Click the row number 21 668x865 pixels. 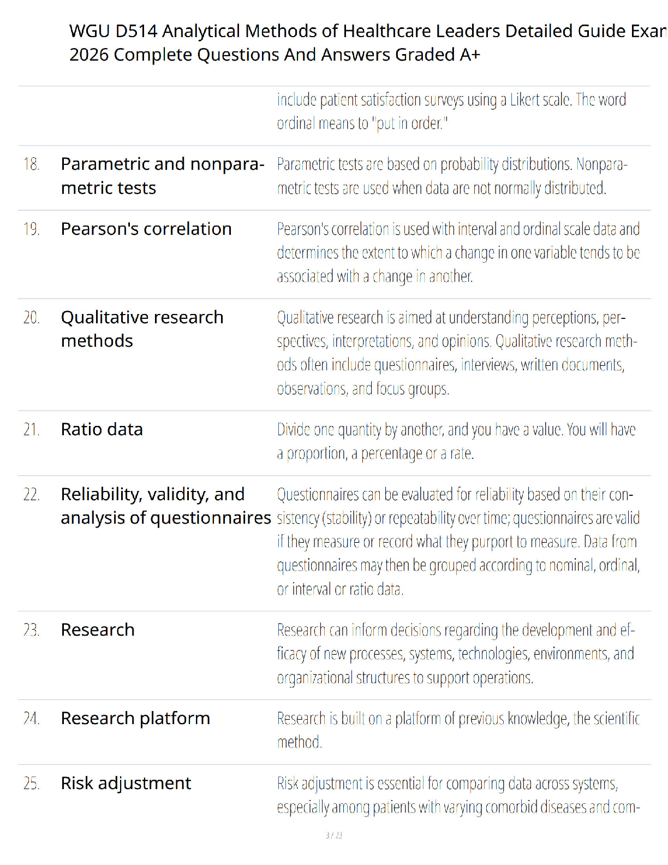[x=31, y=430]
